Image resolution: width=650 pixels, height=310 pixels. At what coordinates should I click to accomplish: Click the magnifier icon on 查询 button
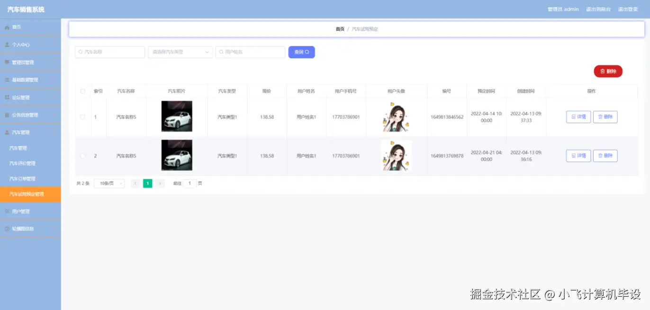tap(307, 52)
